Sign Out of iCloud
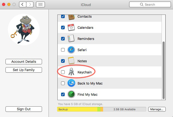Screen dimensions: 173x117 24,109
